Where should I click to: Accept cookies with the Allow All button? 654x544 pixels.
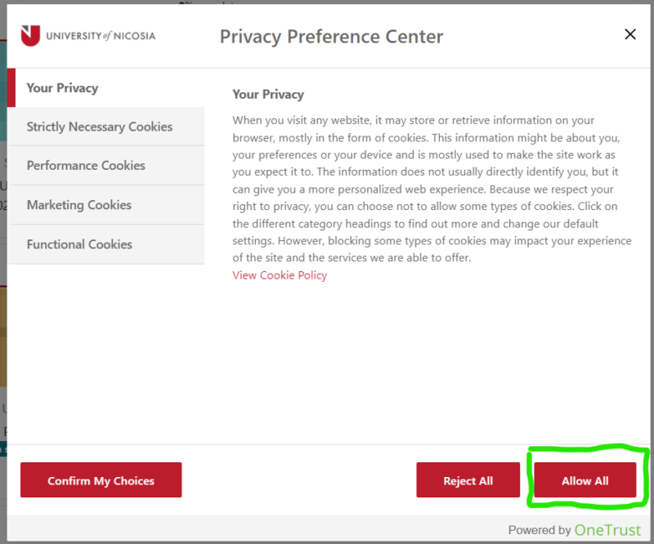585,480
